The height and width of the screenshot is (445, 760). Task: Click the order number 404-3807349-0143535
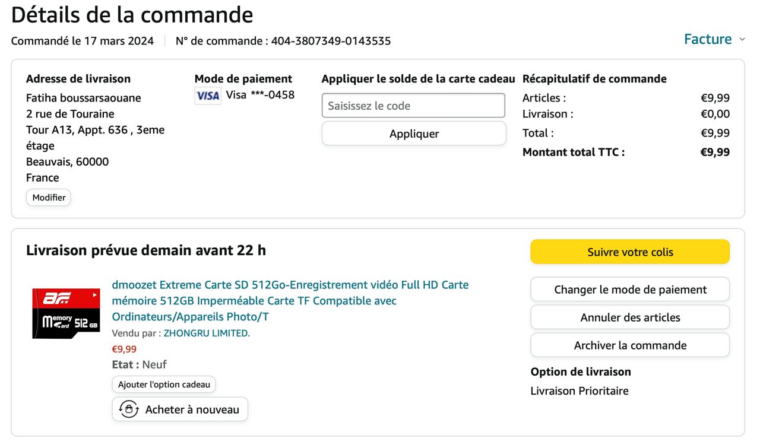tap(331, 41)
